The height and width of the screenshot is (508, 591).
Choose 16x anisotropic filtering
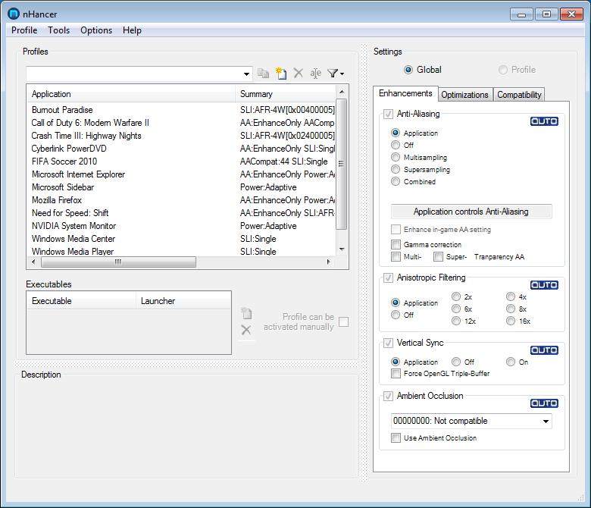tap(511, 321)
